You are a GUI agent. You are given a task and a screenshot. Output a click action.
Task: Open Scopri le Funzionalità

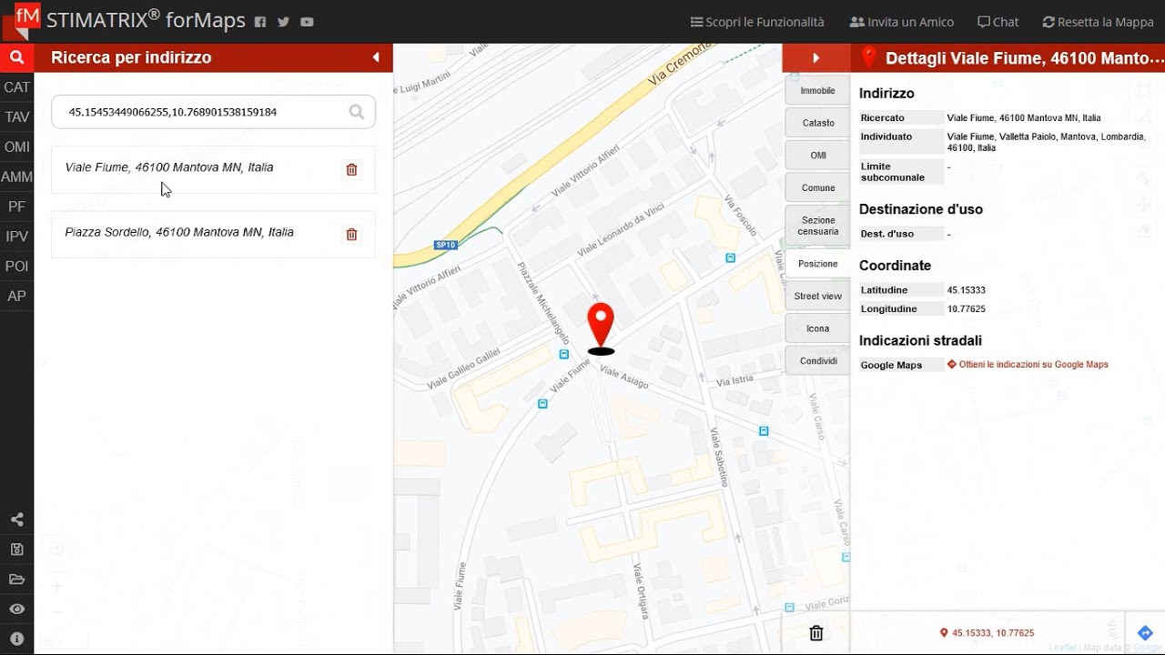coord(757,22)
